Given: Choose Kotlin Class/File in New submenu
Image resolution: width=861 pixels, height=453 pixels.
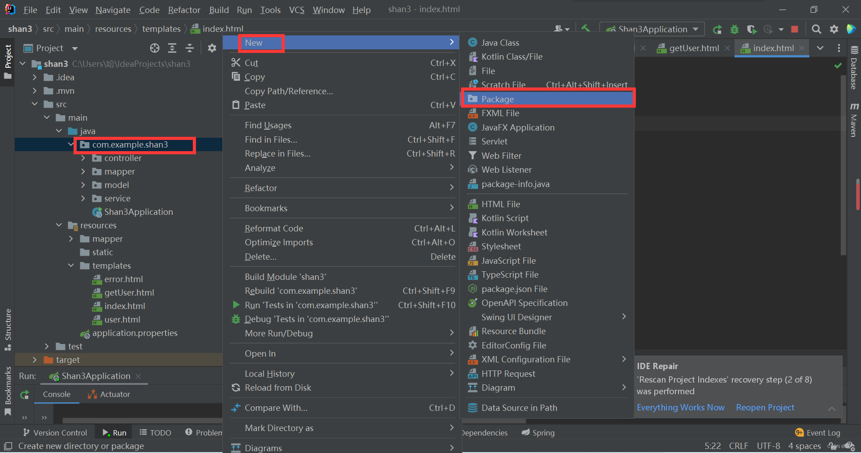Looking at the screenshot, I should click(548, 57).
